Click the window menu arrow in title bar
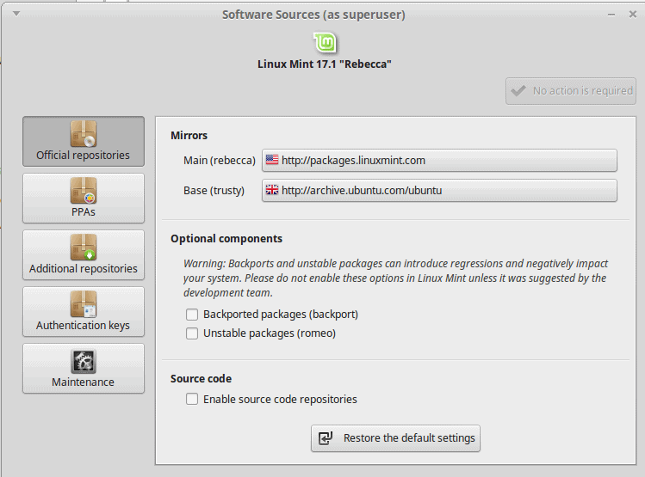Viewport: 645px width, 477px height. (16, 14)
